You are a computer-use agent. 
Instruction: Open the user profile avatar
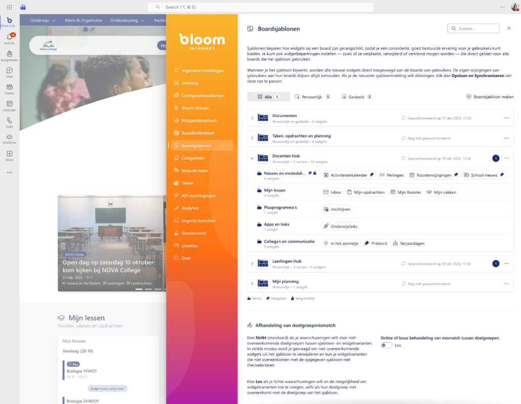point(515,7)
